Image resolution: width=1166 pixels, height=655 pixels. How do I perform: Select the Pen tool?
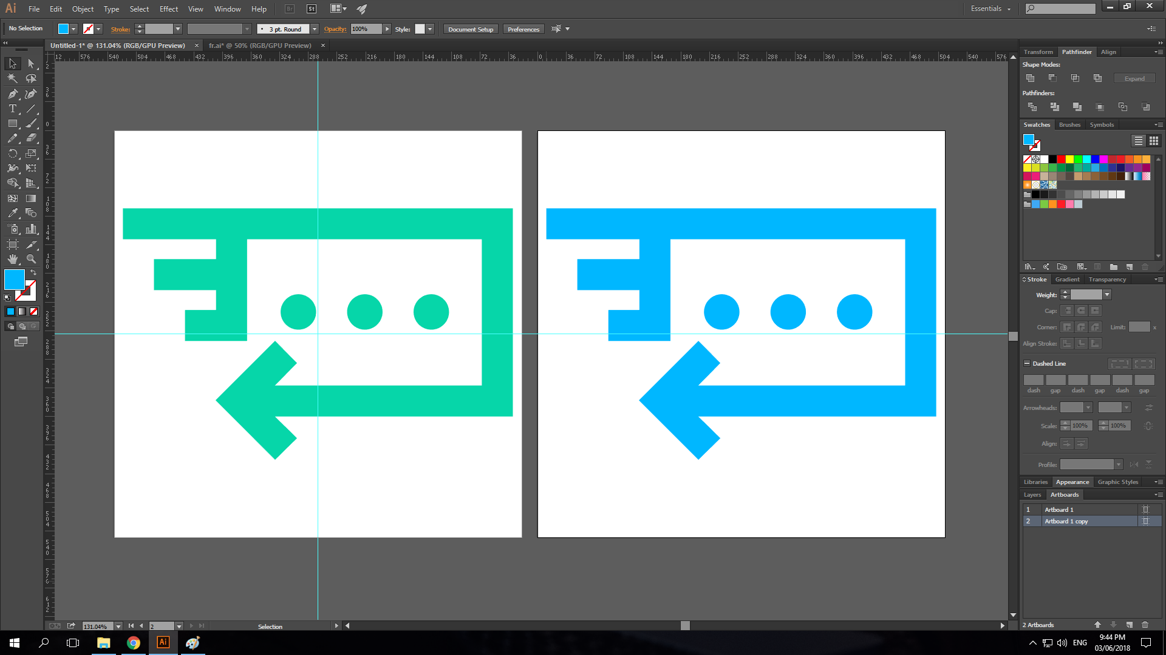(12, 94)
